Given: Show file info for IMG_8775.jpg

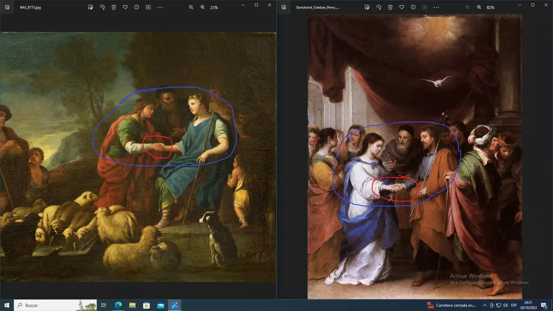Looking at the screenshot, I should click(137, 7).
